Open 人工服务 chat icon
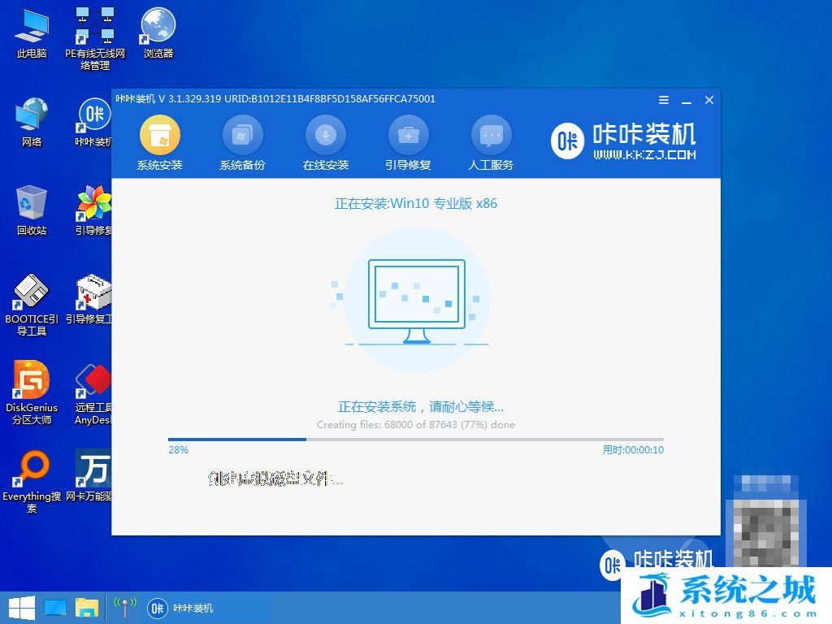832x624 pixels. [491, 136]
